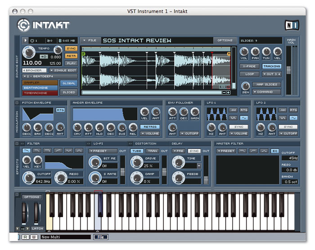Select the square waveform in LFO 2
The width and height of the screenshot is (315, 250).
[x=283, y=118]
